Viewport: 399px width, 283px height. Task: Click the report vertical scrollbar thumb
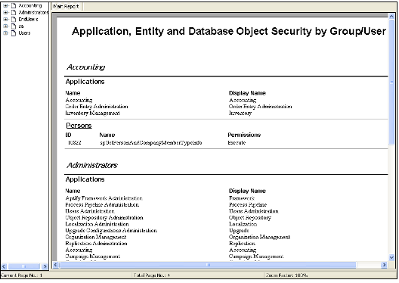point(391,82)
